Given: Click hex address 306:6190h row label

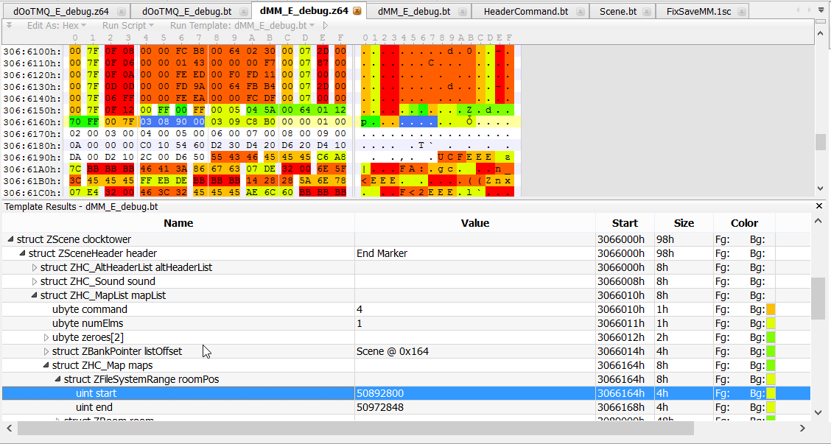Looking at the screenshot, I should coord(32,158).
